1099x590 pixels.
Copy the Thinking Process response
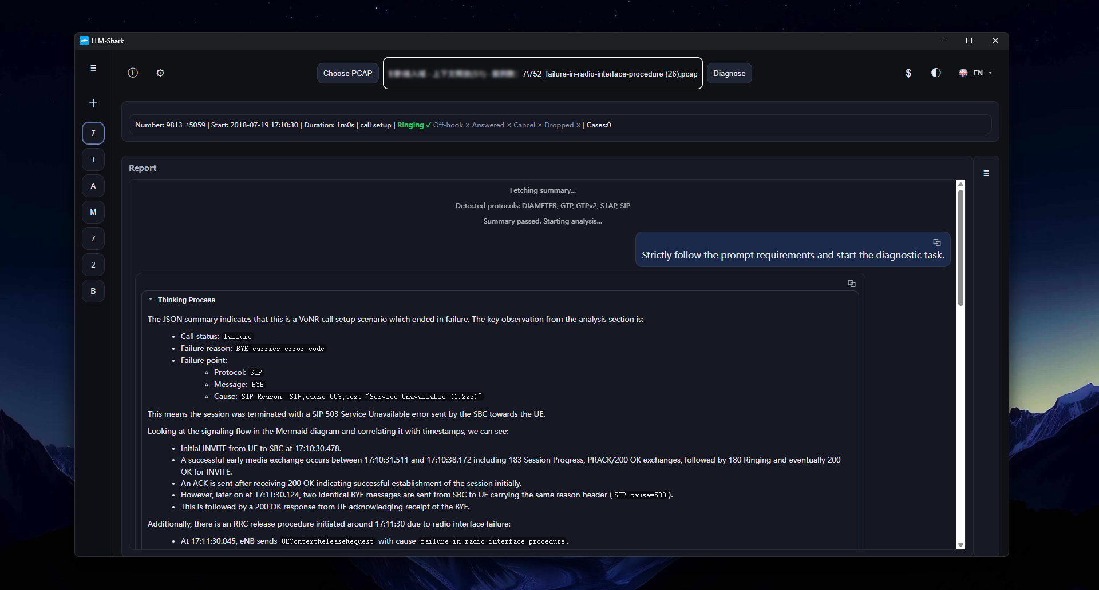coord(852,284)
